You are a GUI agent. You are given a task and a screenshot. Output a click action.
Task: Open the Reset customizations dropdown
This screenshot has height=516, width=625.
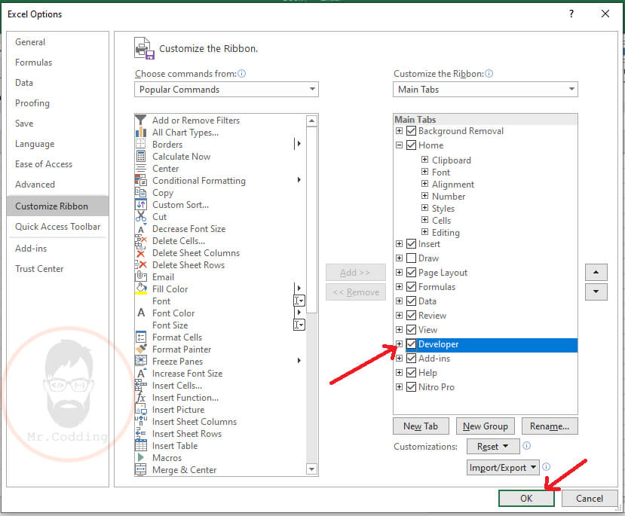[x=493, y=447]
